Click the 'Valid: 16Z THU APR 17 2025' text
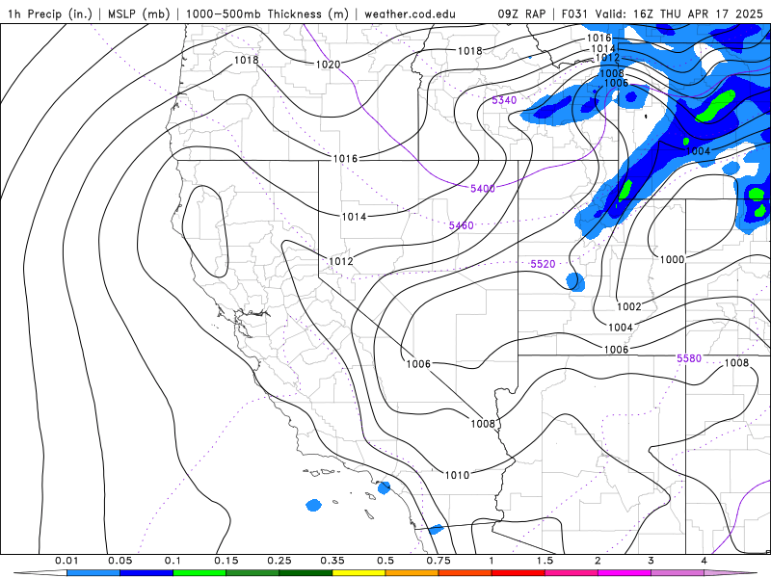 [679, 13]
